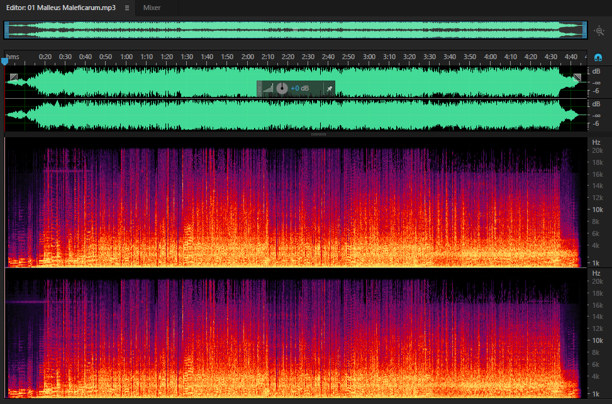The image size is (612, 404).
Task: Click the Zoom Out Full magnifier icon
Action: click(x=599, y=30)
